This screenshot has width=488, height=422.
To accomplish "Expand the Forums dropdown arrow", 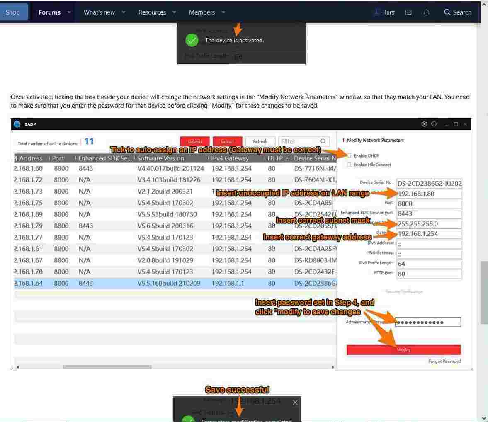I will point(69,12).
